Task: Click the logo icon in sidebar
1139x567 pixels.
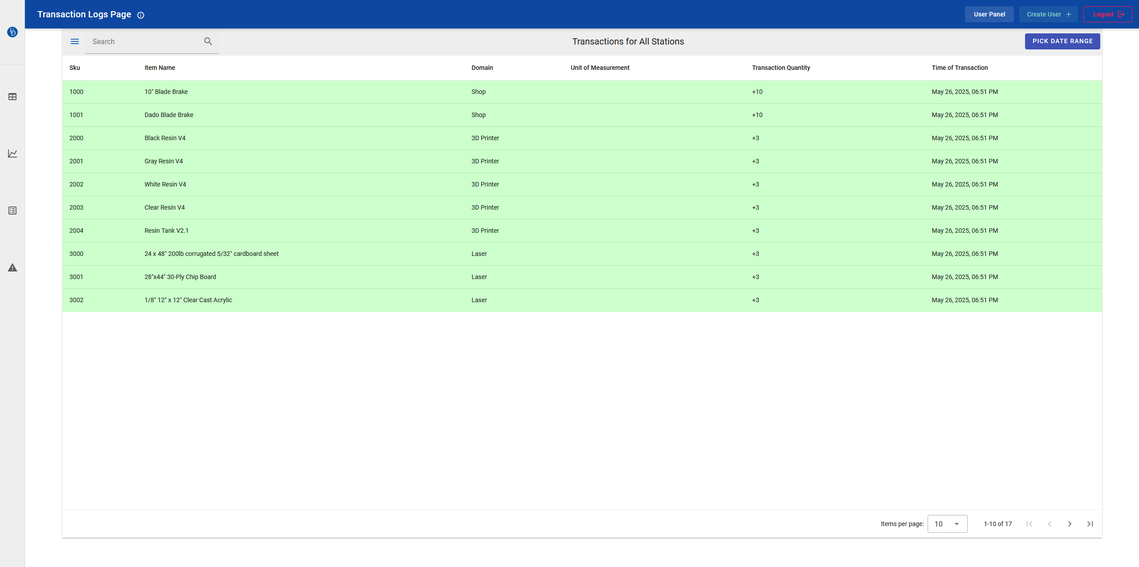Action: pos(12,32)
